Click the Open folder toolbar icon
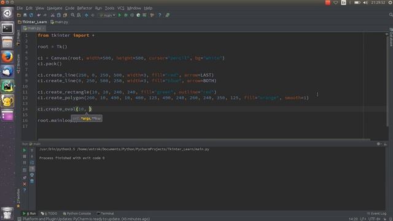393x221 pixels. (x=19, y=15)
